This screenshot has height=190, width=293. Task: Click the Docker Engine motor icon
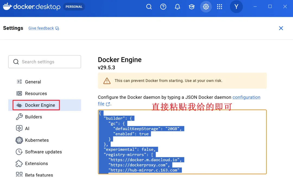pos(19,105)
